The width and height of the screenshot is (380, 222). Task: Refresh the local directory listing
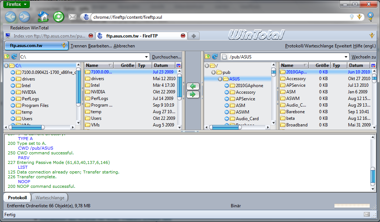coord(14,57)
